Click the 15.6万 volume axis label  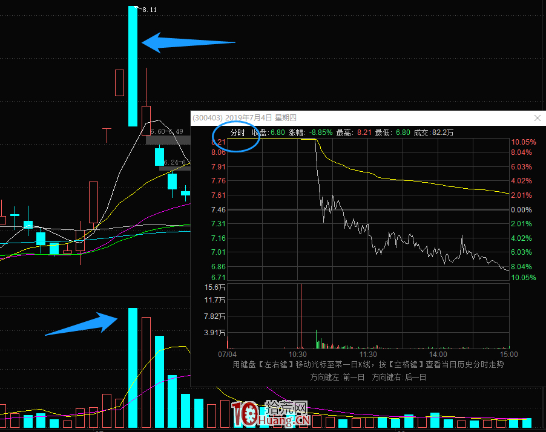click(x=215, y=287)
